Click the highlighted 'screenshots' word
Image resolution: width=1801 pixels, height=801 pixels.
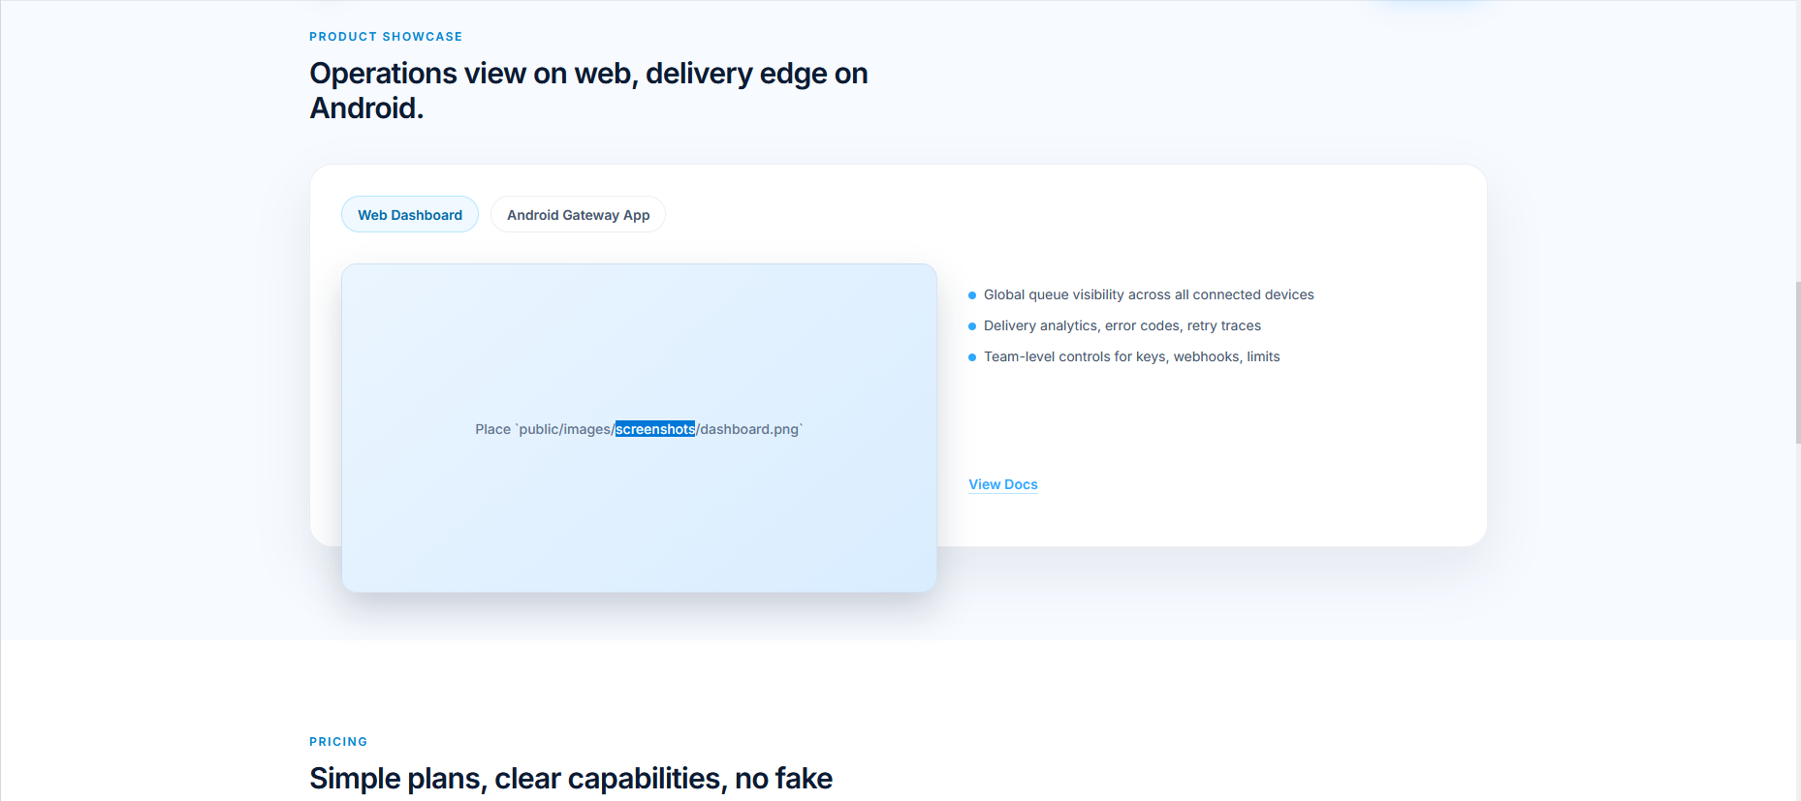pos(655,429)
